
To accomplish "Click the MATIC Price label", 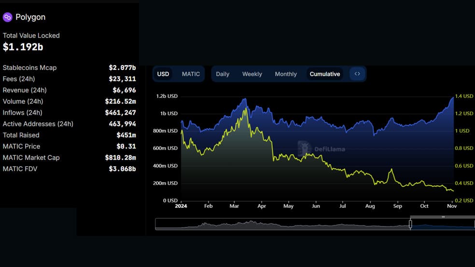I will tap(21, 147).
